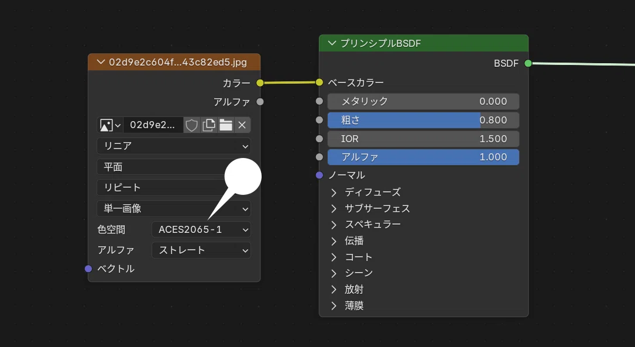Click the ノーマル label text
This screenshot has width=635, height=347.
click(x=346, y=175)
